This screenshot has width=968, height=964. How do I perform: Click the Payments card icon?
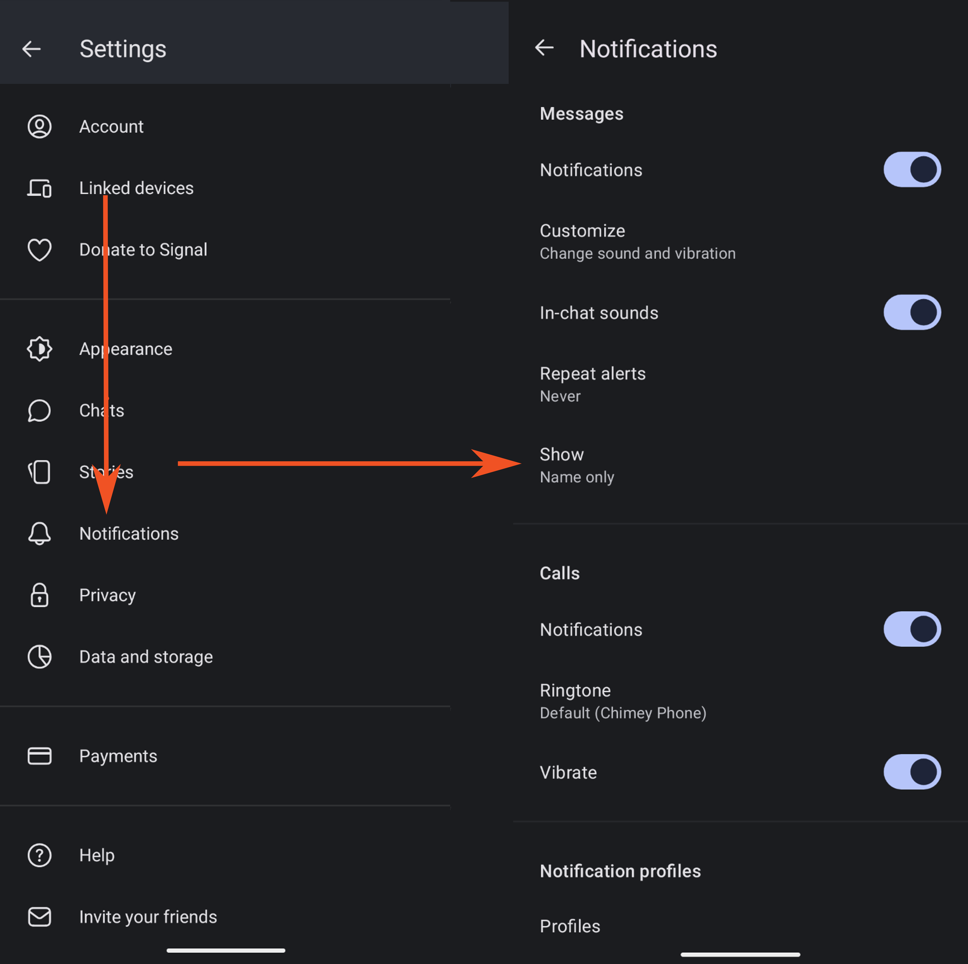click(39, 756)
